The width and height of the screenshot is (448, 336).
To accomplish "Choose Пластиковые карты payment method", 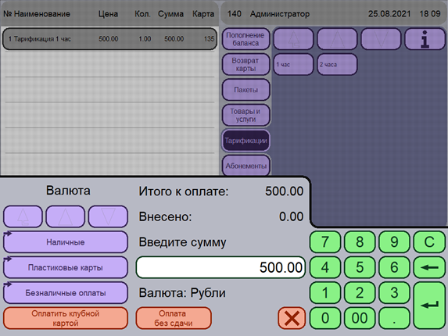I will click(x=66, y=267).
